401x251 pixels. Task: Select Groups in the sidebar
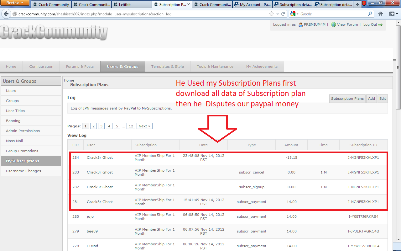31,101
